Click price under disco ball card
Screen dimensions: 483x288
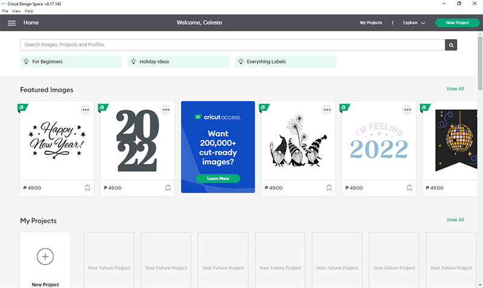pyautogui.click(x=435, y=188)
